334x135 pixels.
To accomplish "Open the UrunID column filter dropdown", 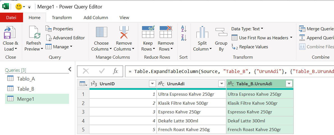I will pyautogui.click(x=152, y=84).
